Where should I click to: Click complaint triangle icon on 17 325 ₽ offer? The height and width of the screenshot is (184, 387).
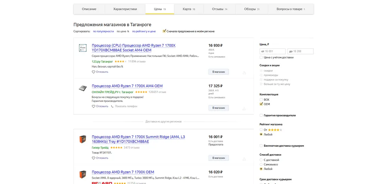click(244, 108)
